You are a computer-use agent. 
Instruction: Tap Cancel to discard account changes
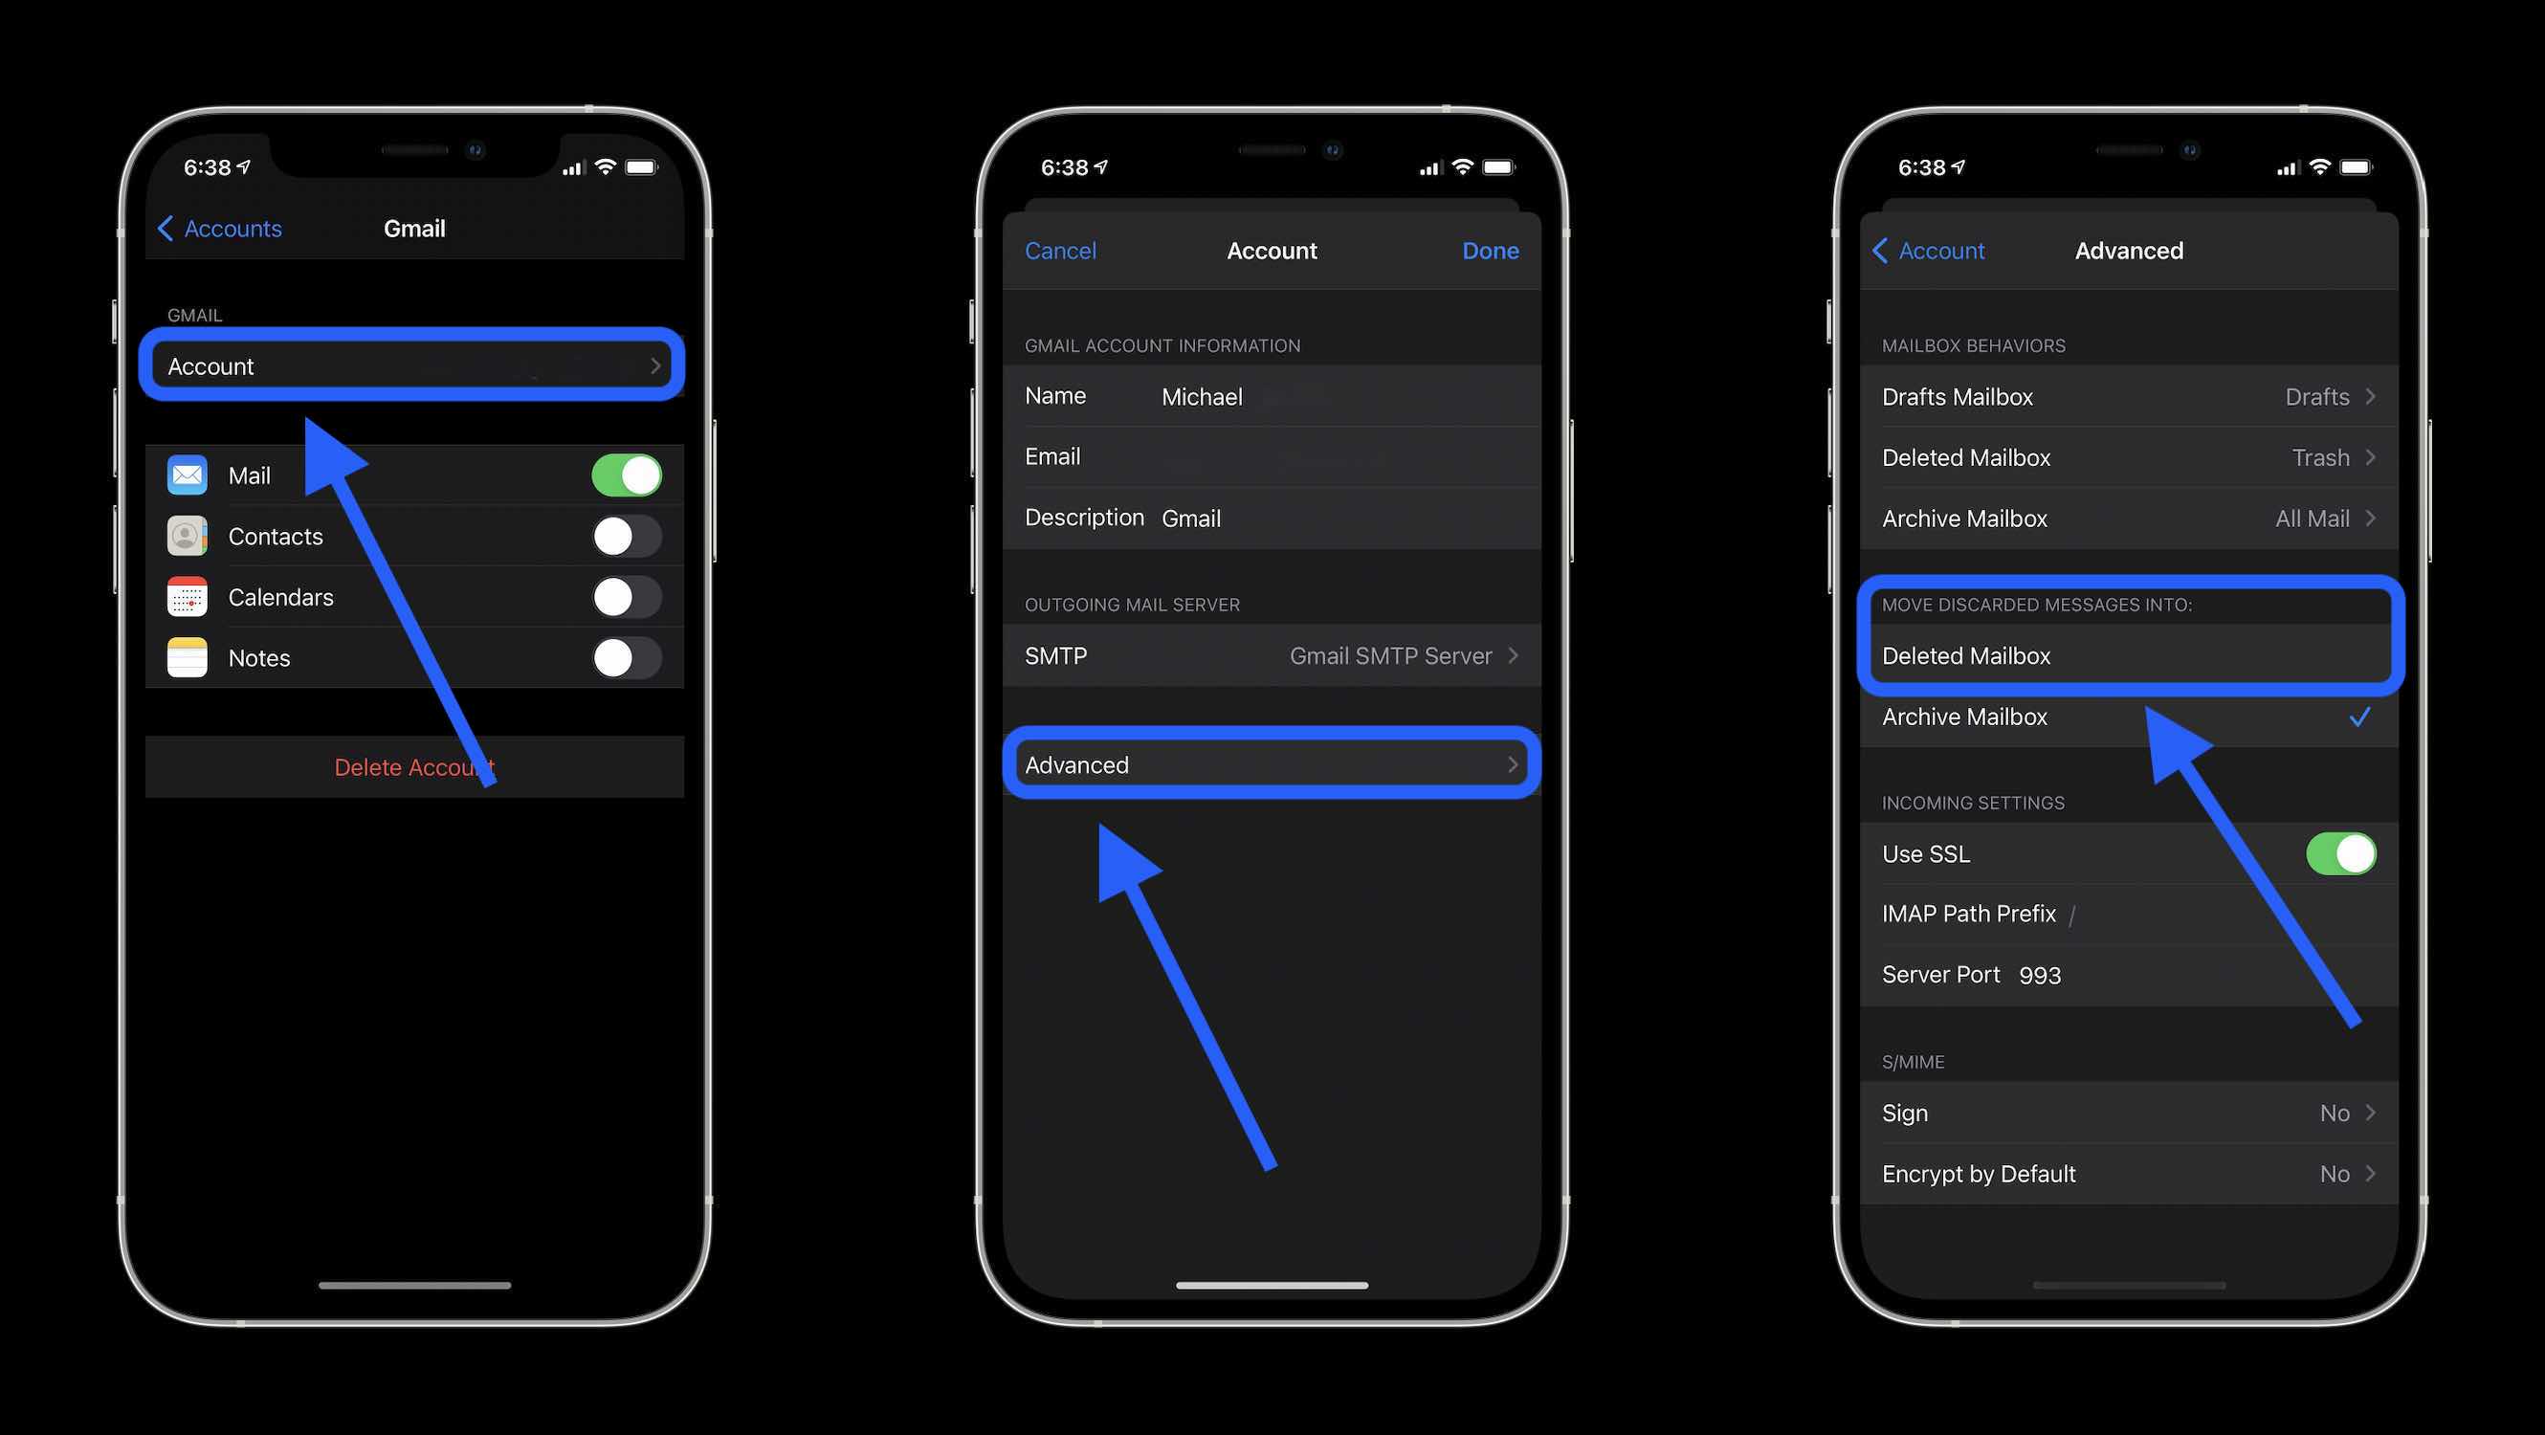click(x=1059, y=248)
